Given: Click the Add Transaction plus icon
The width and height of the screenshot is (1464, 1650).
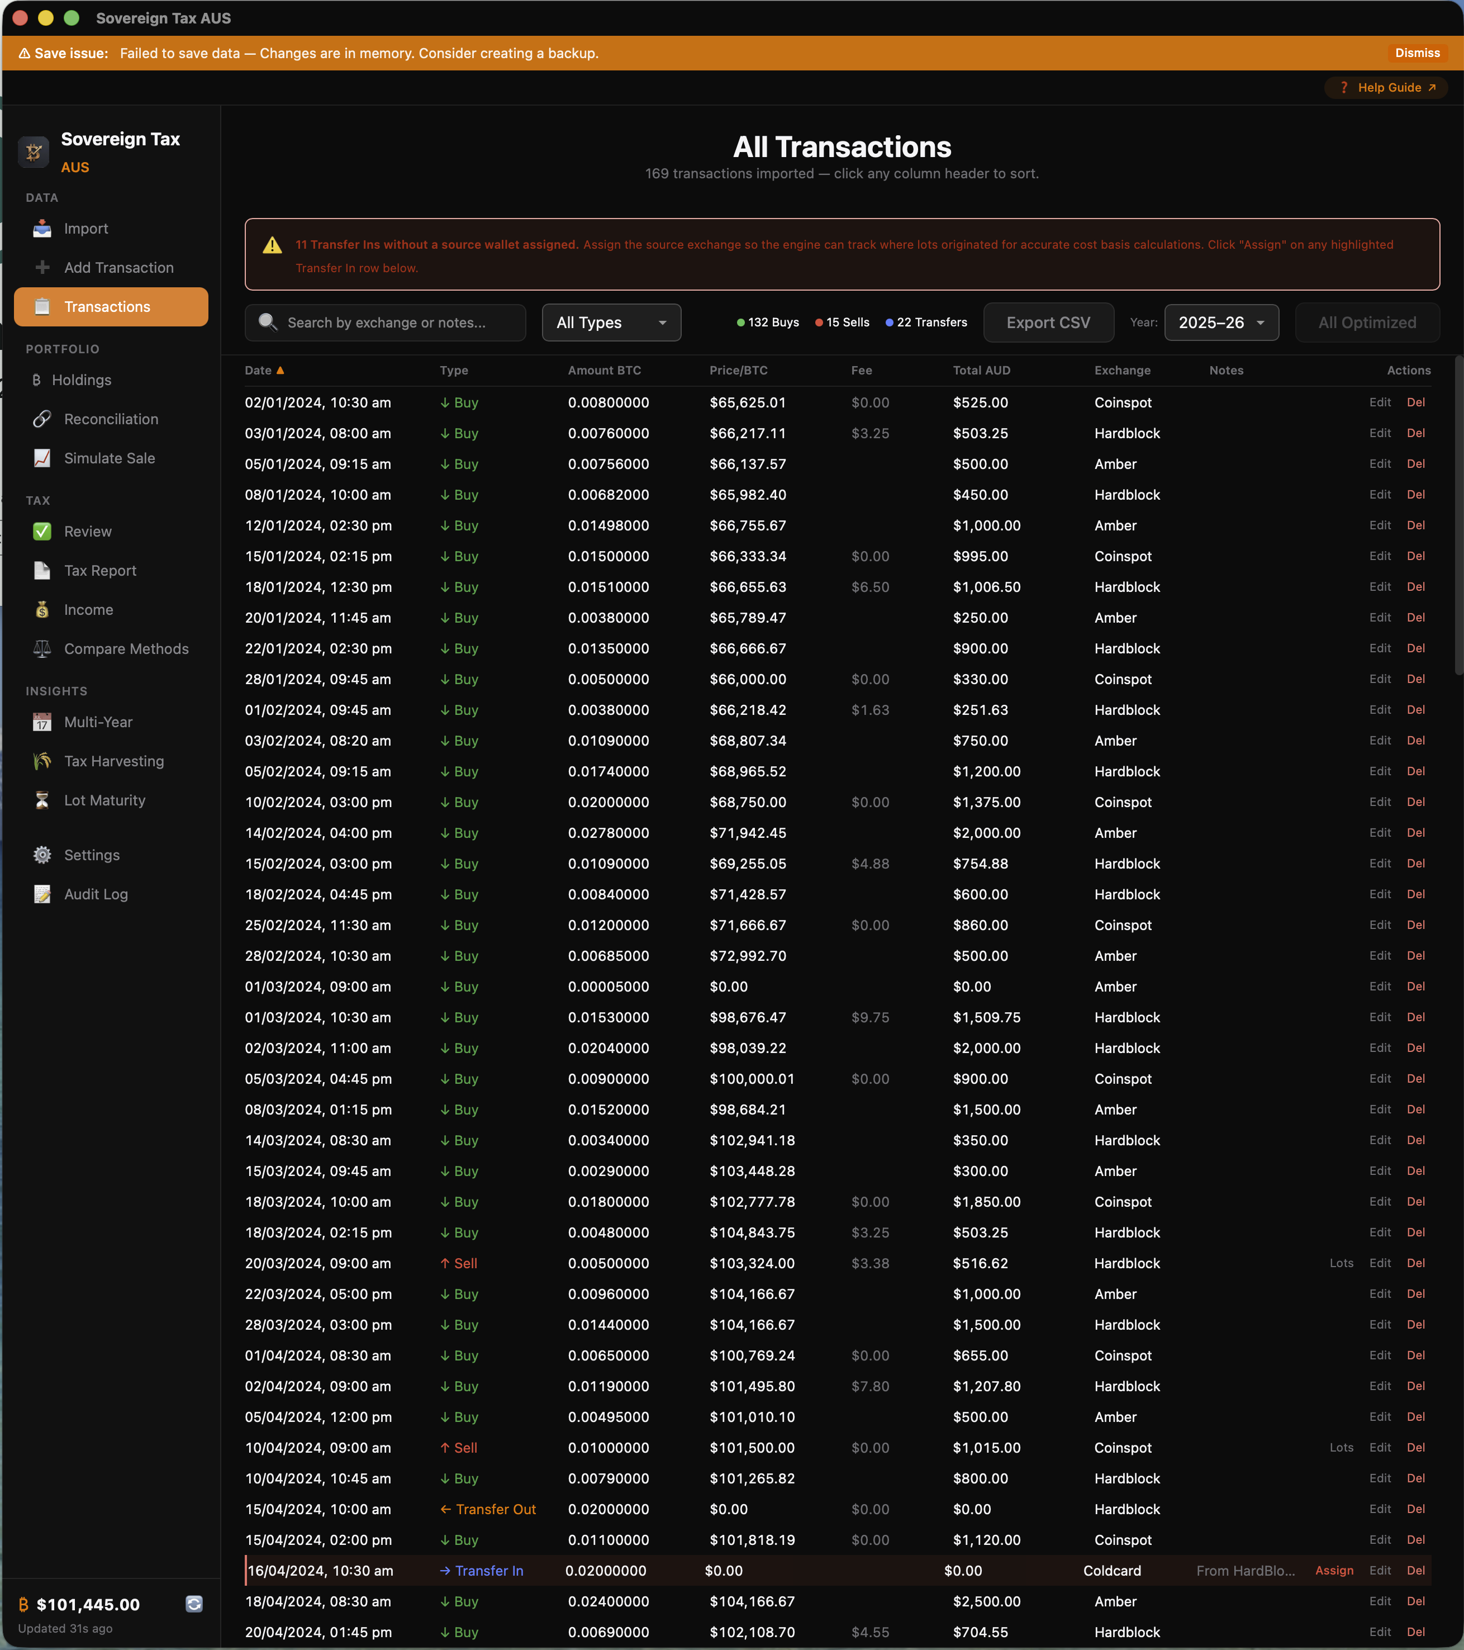Looking at the screenshot, I should coord(42,267).
